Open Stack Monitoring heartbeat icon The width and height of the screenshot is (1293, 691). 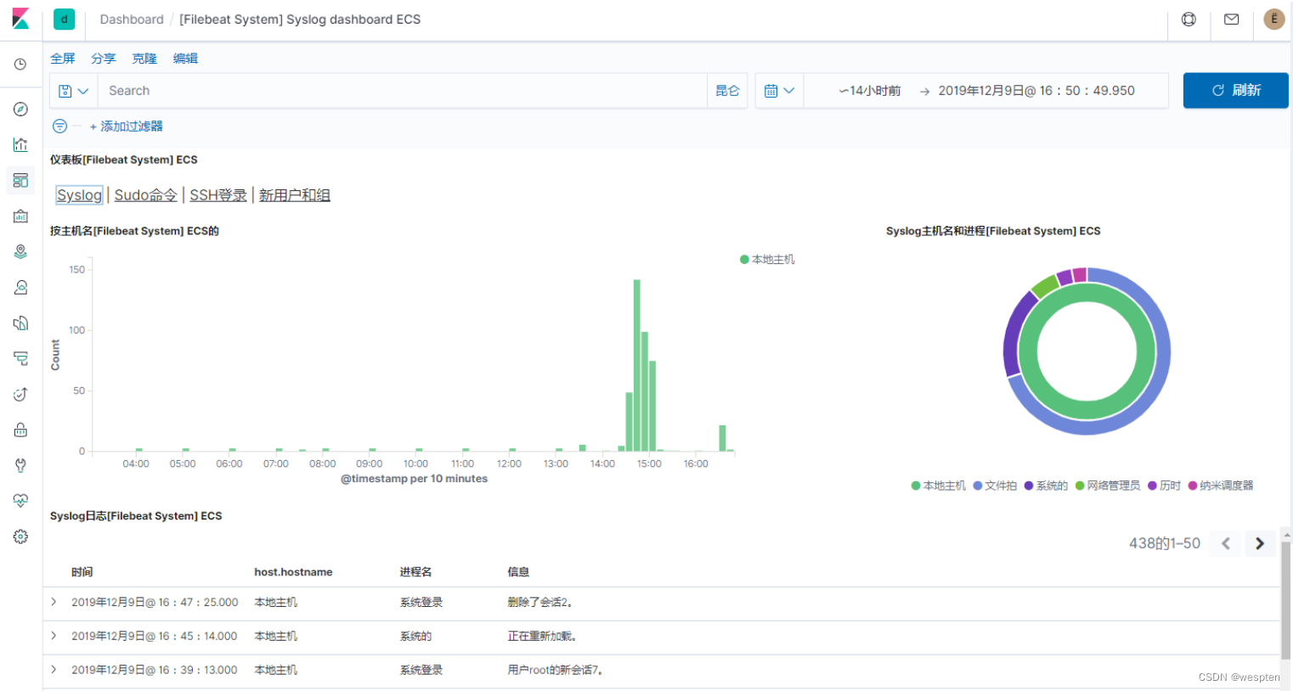[20, 501]
